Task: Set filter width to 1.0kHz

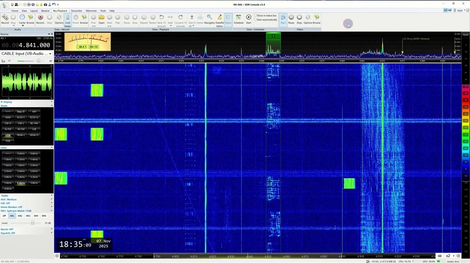Action: point(8,159)
